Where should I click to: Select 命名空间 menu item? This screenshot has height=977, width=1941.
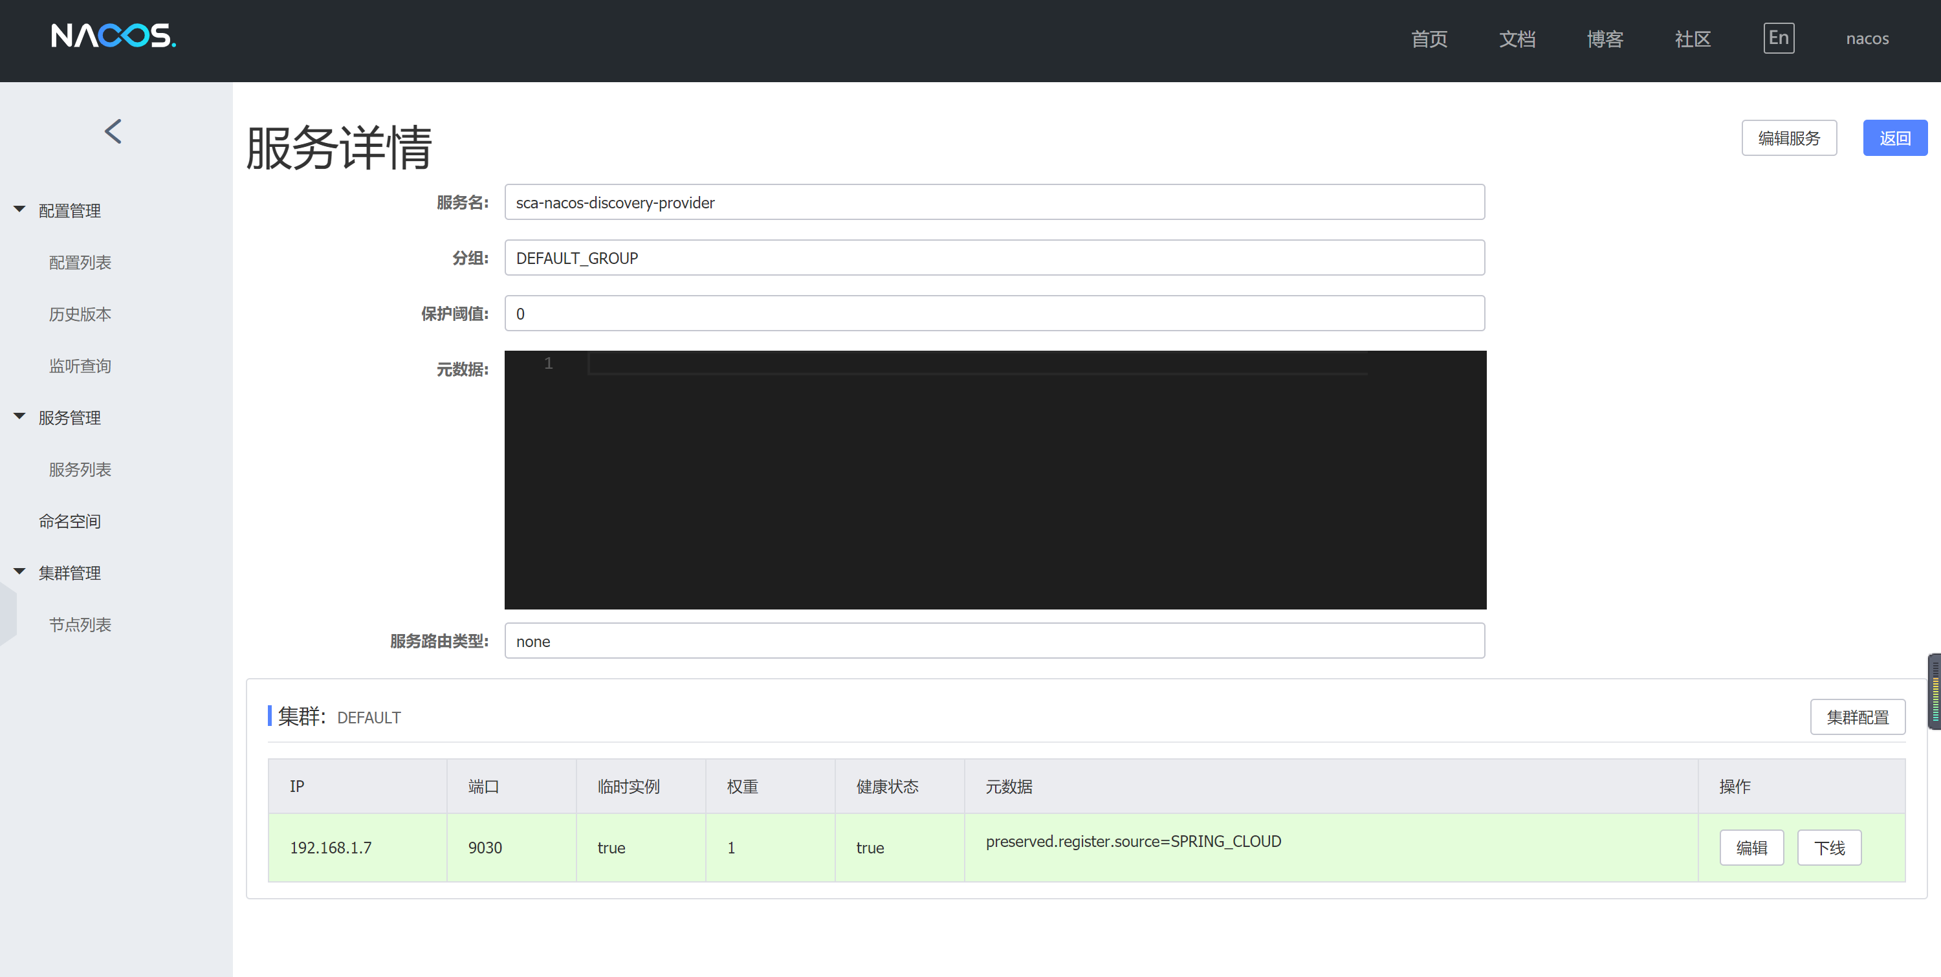[69, 521]
